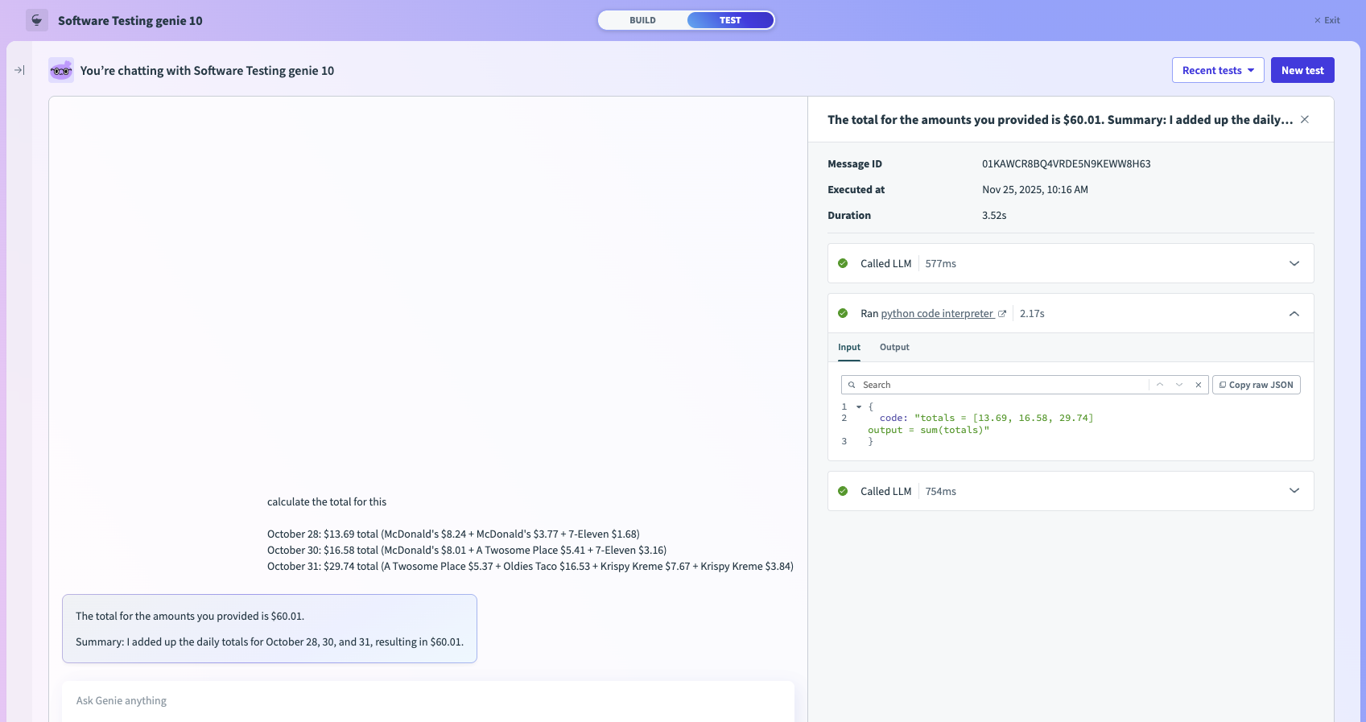Go to next search match arrow
The height and width of the screenshot is (722, 1366).
point(1179,385)
